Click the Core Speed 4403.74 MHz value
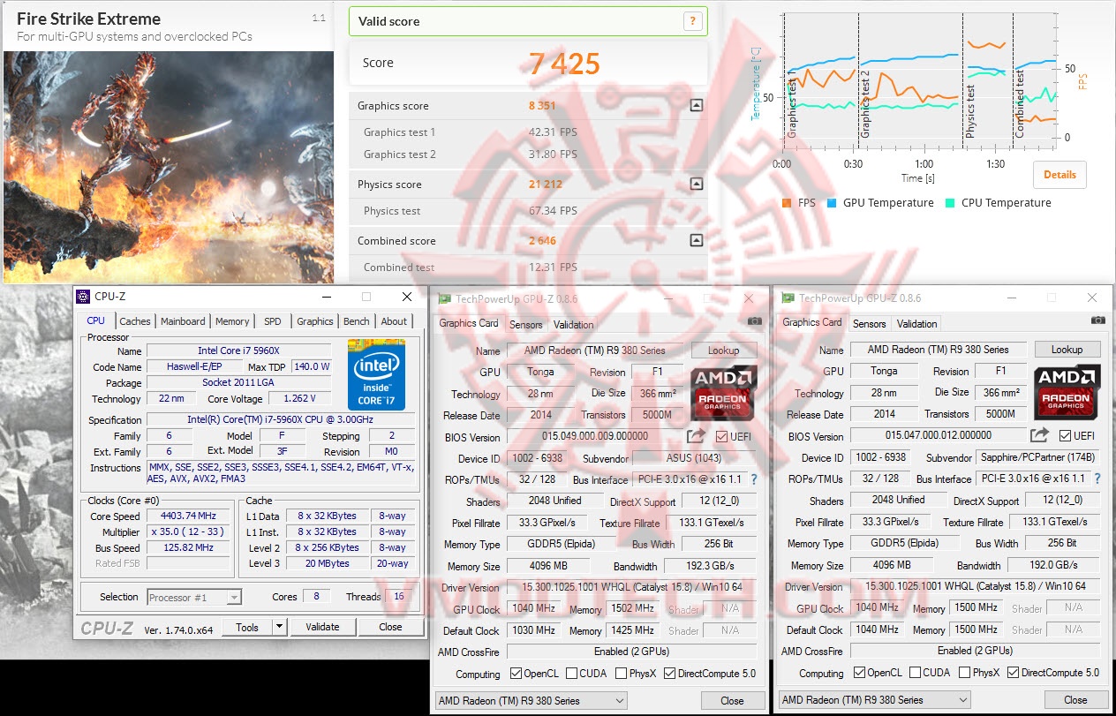 click(188, 516)
